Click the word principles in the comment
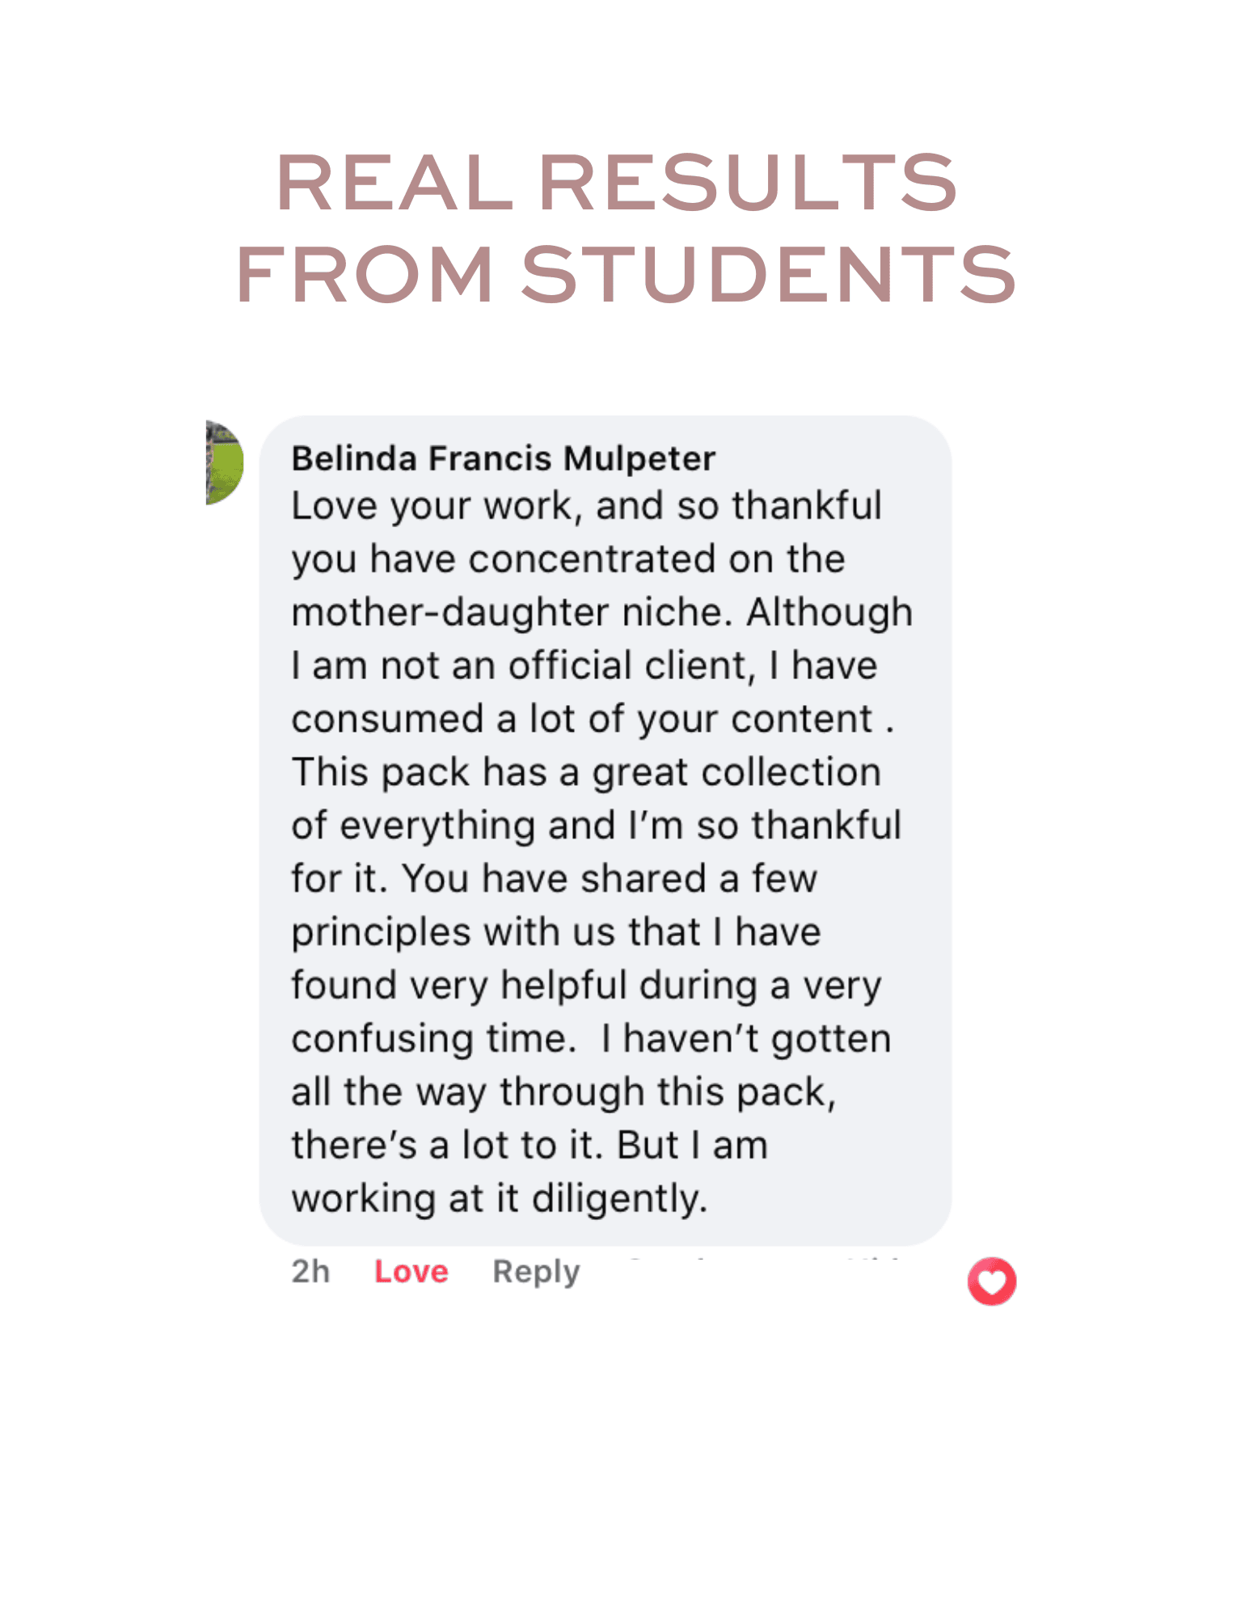This screenshot has width=1249, height=1617. pos(381,932)
